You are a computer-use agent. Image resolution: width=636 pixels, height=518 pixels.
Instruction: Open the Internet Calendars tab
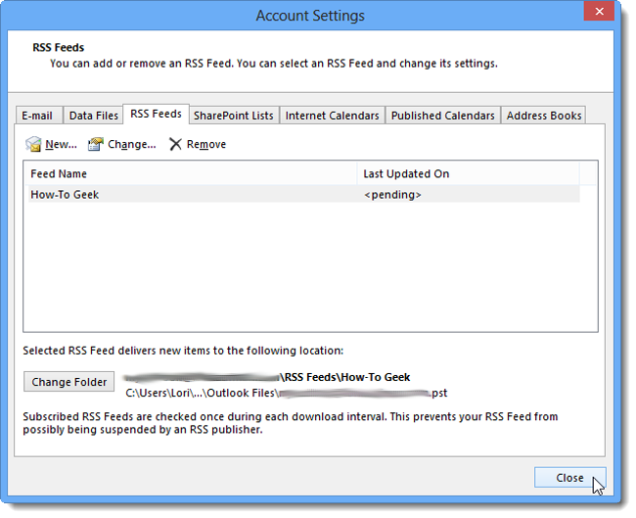click(x=333, y=116)
